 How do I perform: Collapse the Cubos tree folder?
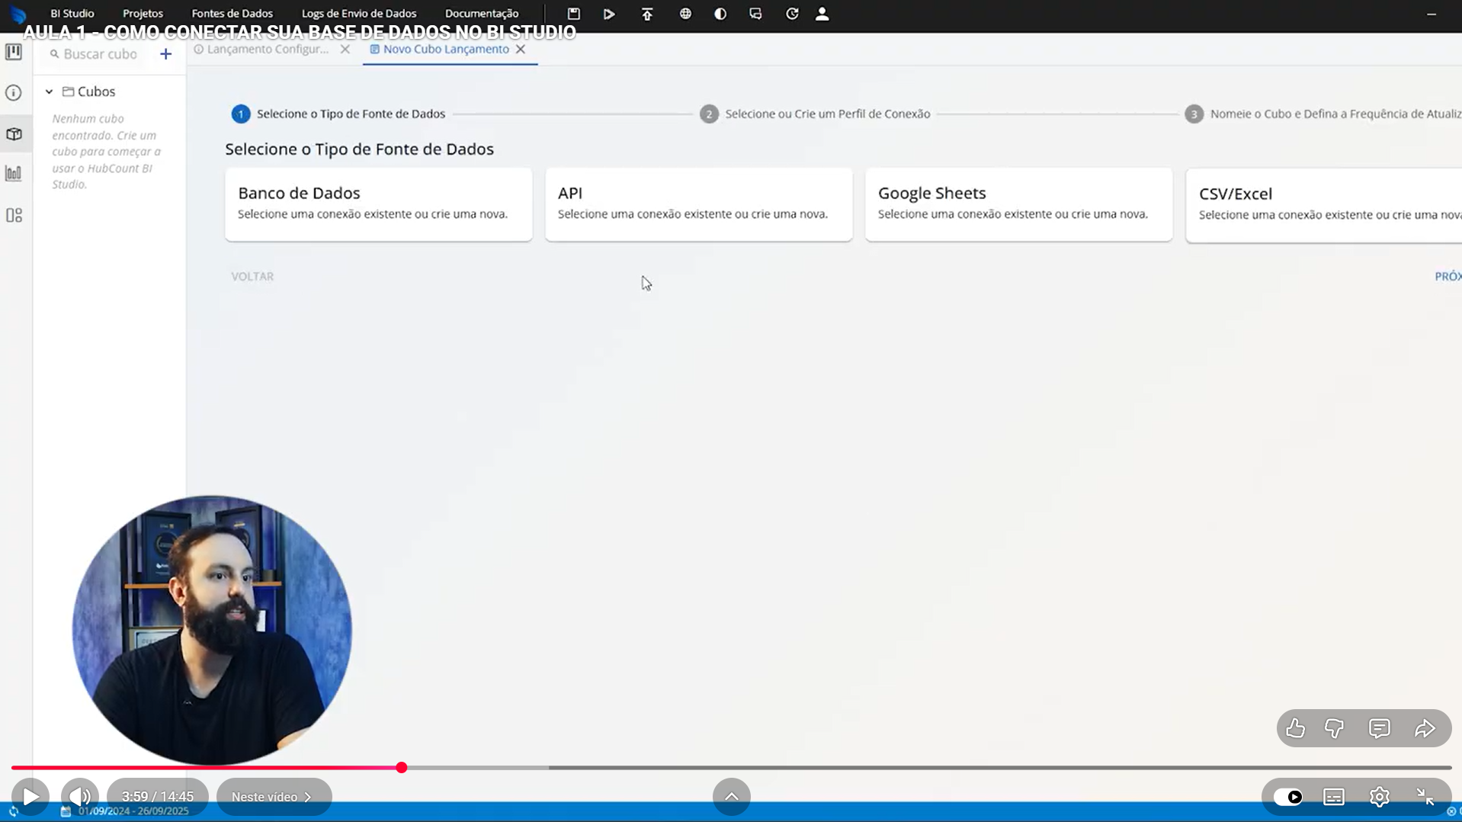[x=49, y=92]
